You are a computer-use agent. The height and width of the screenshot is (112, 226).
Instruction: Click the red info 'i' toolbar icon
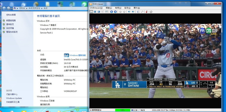pyautogui.click(x=147, y=12)
